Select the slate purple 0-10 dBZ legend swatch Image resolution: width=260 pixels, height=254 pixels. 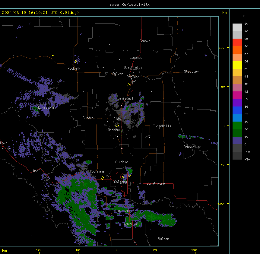coord(237,141)
